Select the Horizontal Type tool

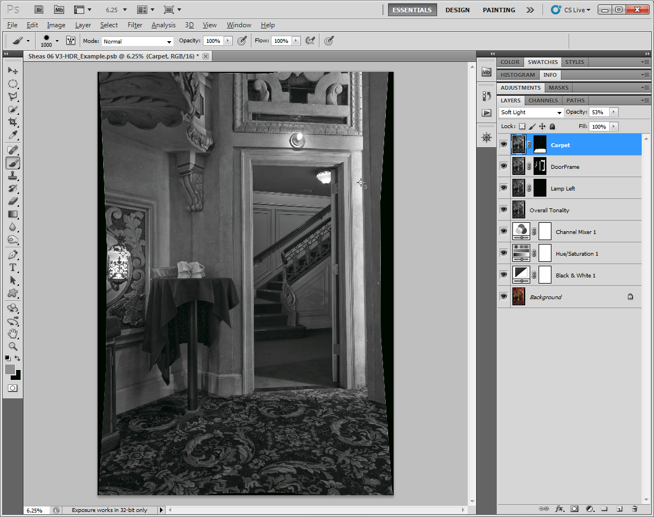13,267
